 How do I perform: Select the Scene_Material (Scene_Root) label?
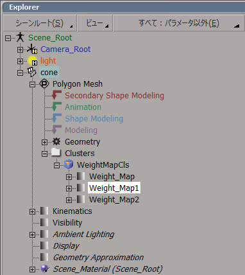(108, 269)
